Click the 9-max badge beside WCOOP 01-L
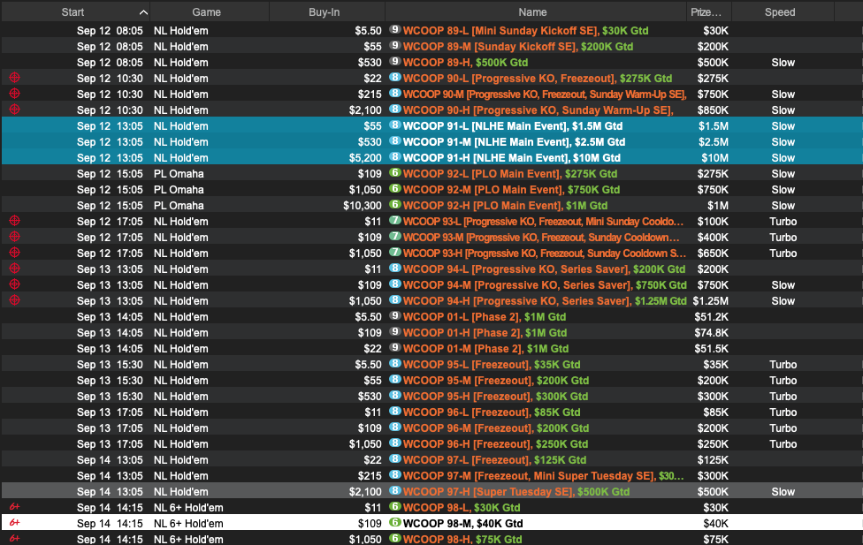The image size is (863, 545). coord(394,315)
